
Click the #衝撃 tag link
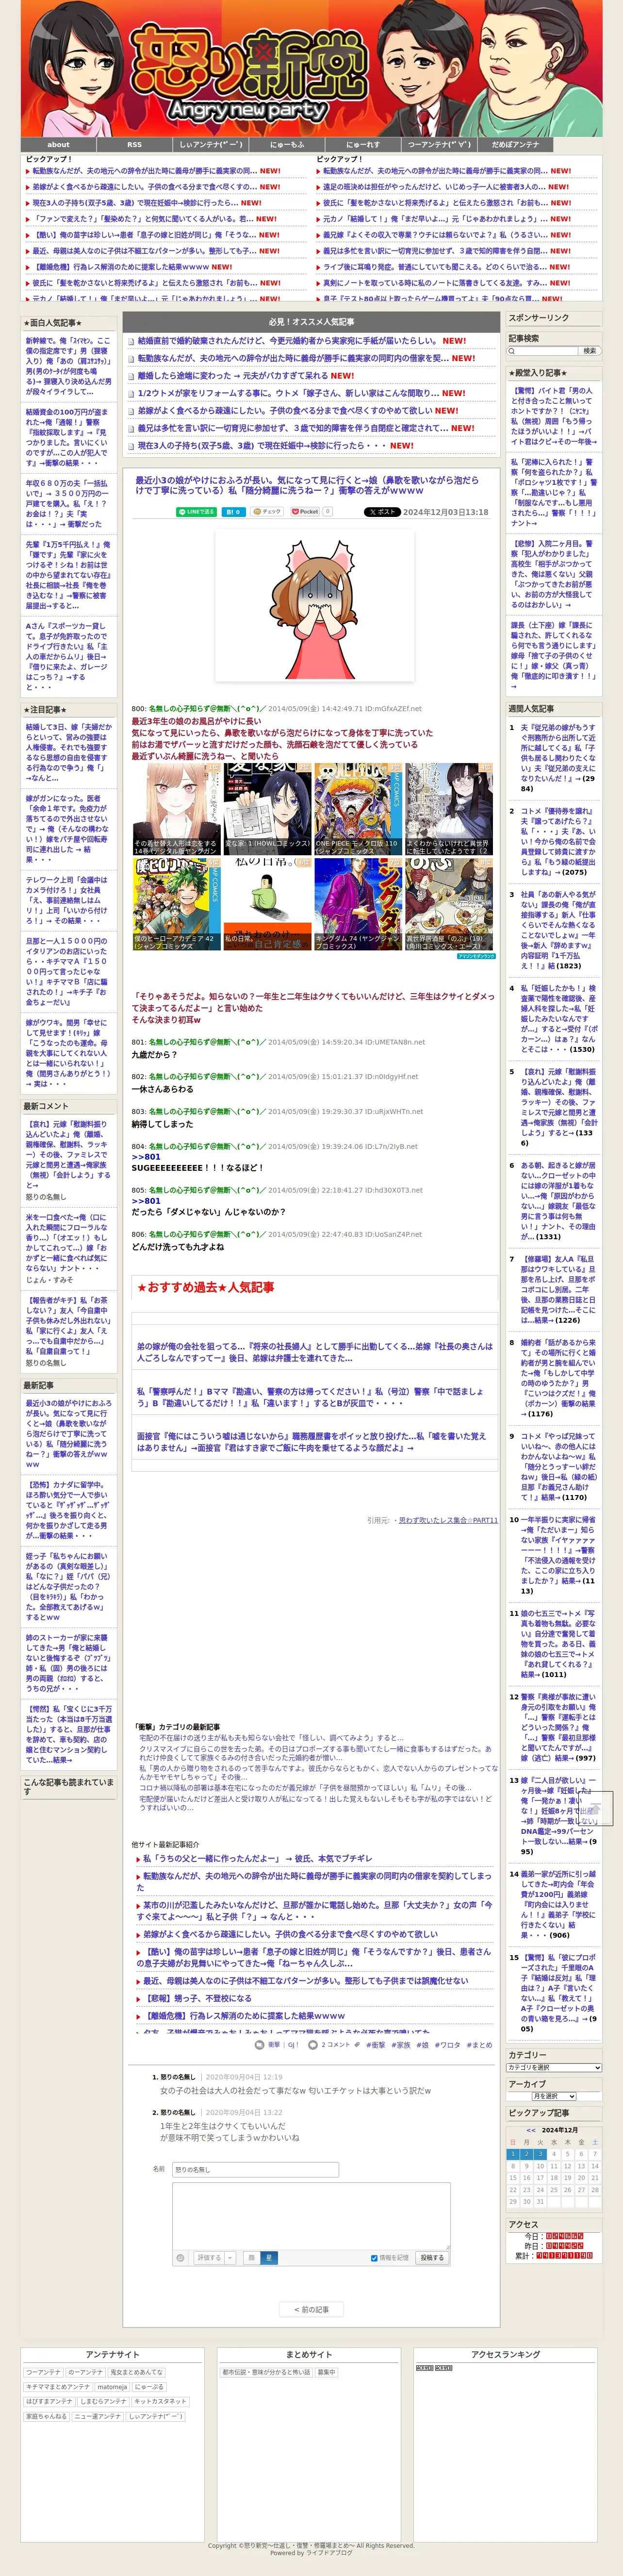click(375, 2045)
